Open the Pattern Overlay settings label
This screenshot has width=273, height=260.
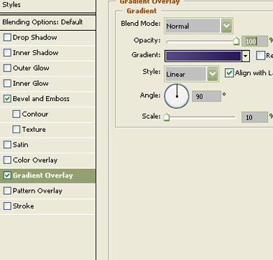click(37, 191)
